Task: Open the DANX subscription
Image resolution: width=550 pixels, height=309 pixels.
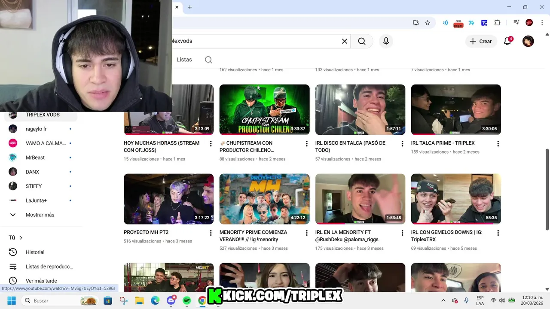Action: [42, 172]
